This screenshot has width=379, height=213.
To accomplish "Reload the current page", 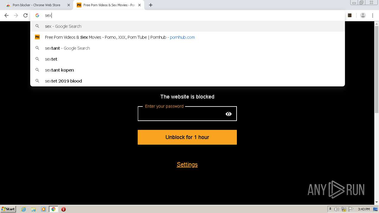I will coord(25,15).
